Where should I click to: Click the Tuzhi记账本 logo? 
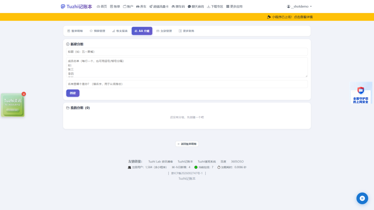coord(76,7)
